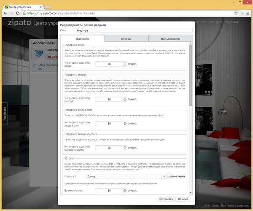Increase Задержка выхода из дома value
The height and width of the screenshot is (211, 253).
[125, 146]
